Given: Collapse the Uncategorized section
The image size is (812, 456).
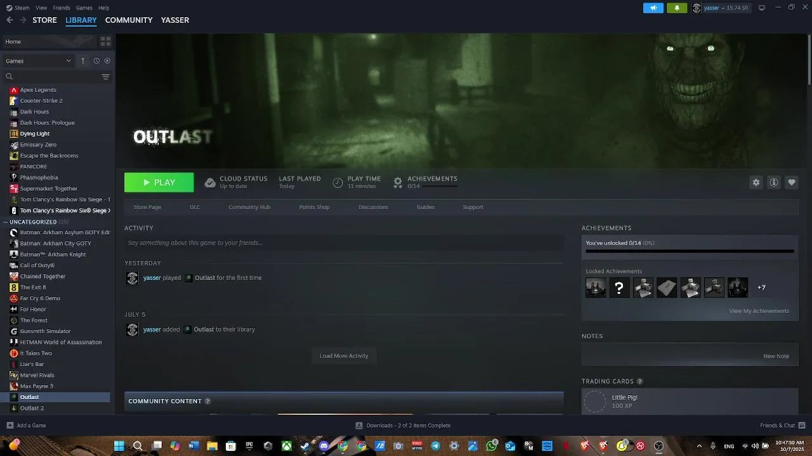Looking at the screenshot, I should [5, 222].
